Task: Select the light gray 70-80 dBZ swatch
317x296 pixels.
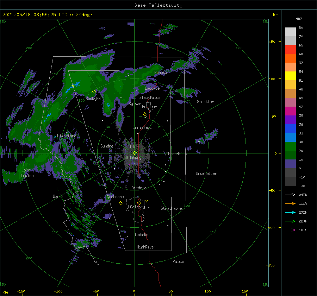Action: (290, 32)
